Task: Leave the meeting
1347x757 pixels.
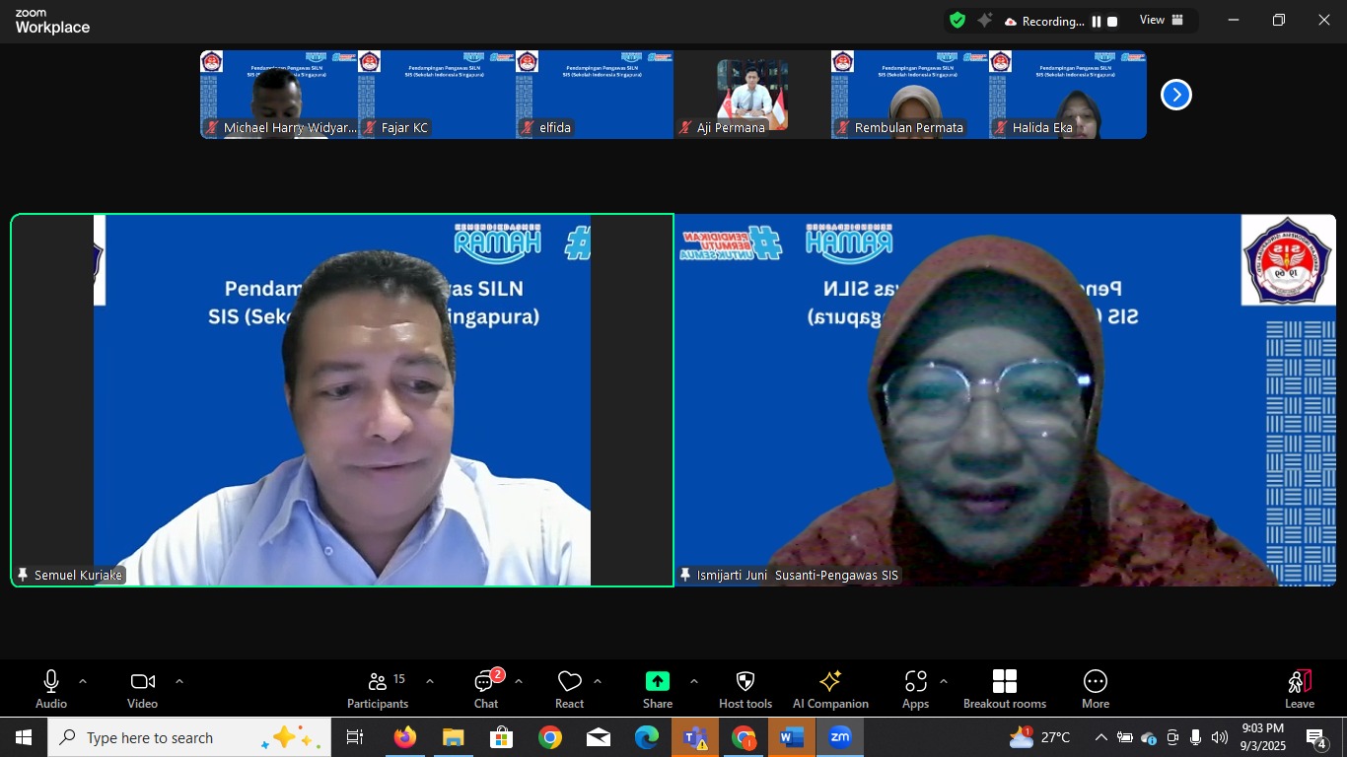Action: point(1299,689)
